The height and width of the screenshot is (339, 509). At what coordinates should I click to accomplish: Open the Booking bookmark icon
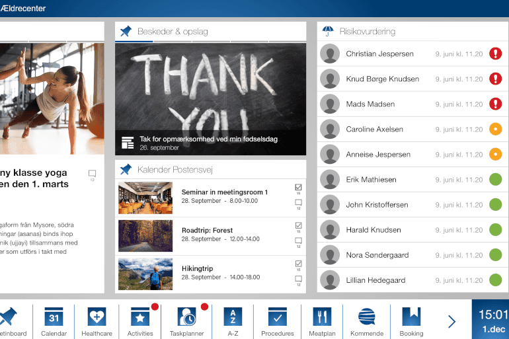(x=411, y=318)
